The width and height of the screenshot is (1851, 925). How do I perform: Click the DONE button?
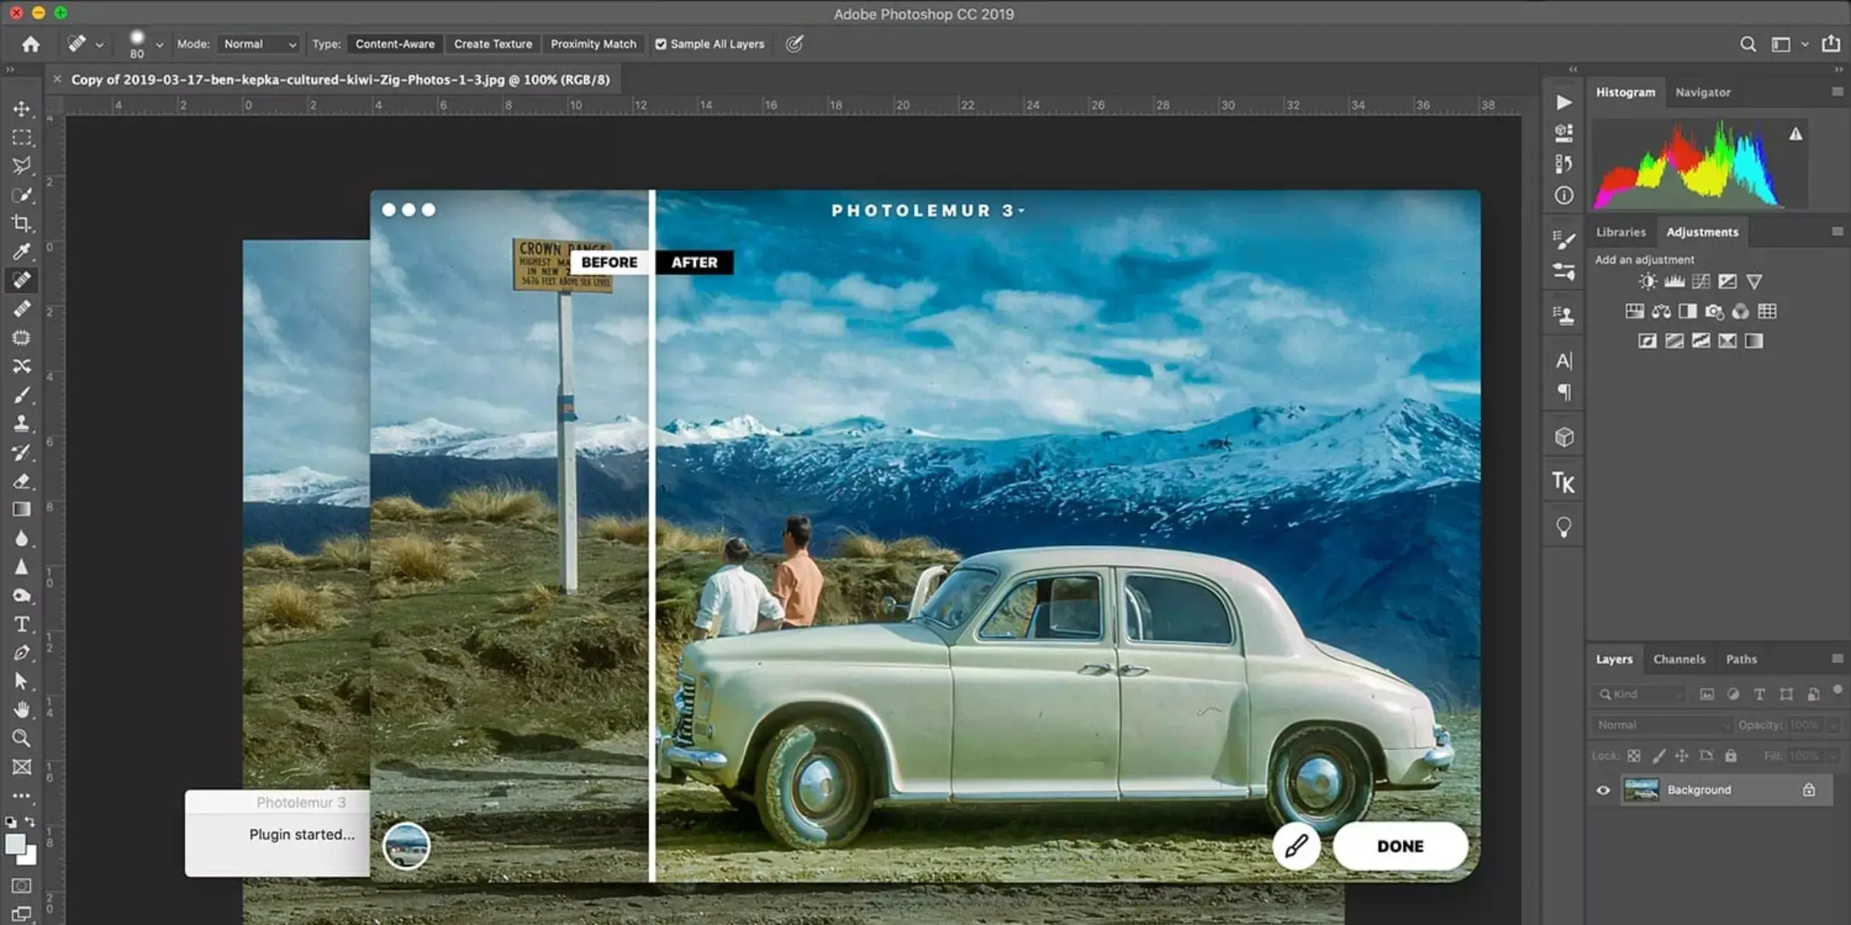click(x=1400, y=846)
